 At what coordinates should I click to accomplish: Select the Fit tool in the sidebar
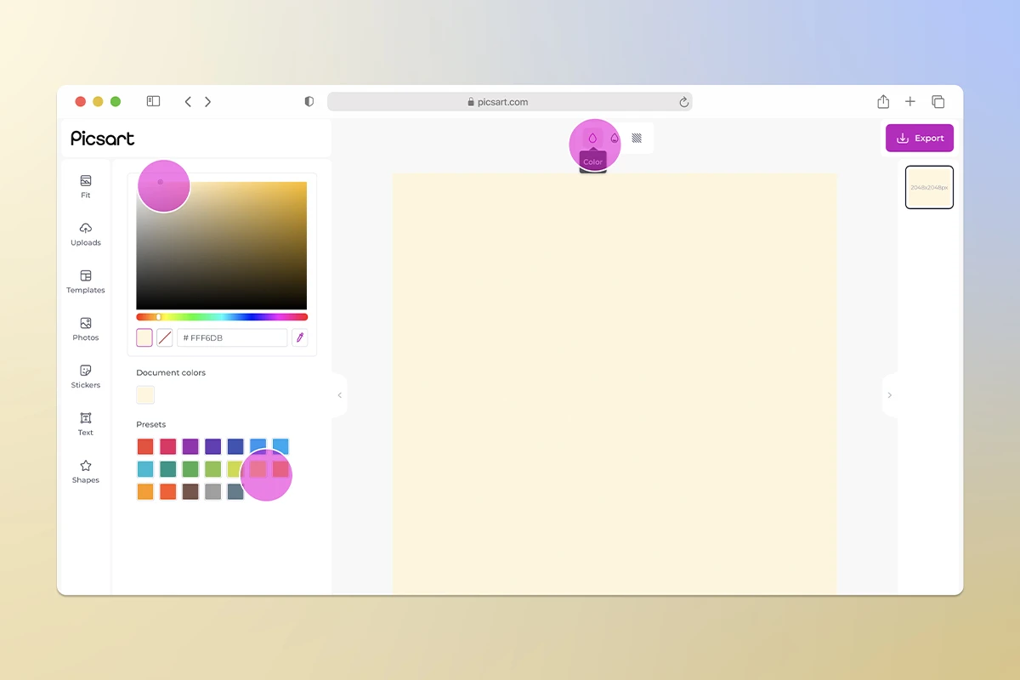click(x=85, y=186)
